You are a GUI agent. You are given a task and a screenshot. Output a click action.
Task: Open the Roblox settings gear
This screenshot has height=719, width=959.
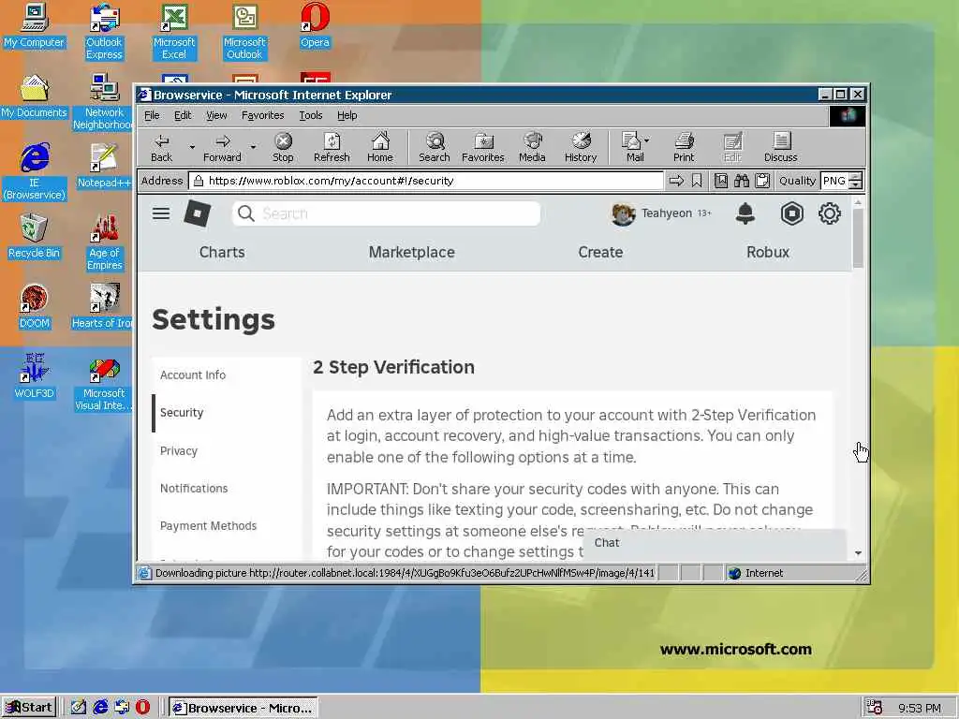point(830,213)
